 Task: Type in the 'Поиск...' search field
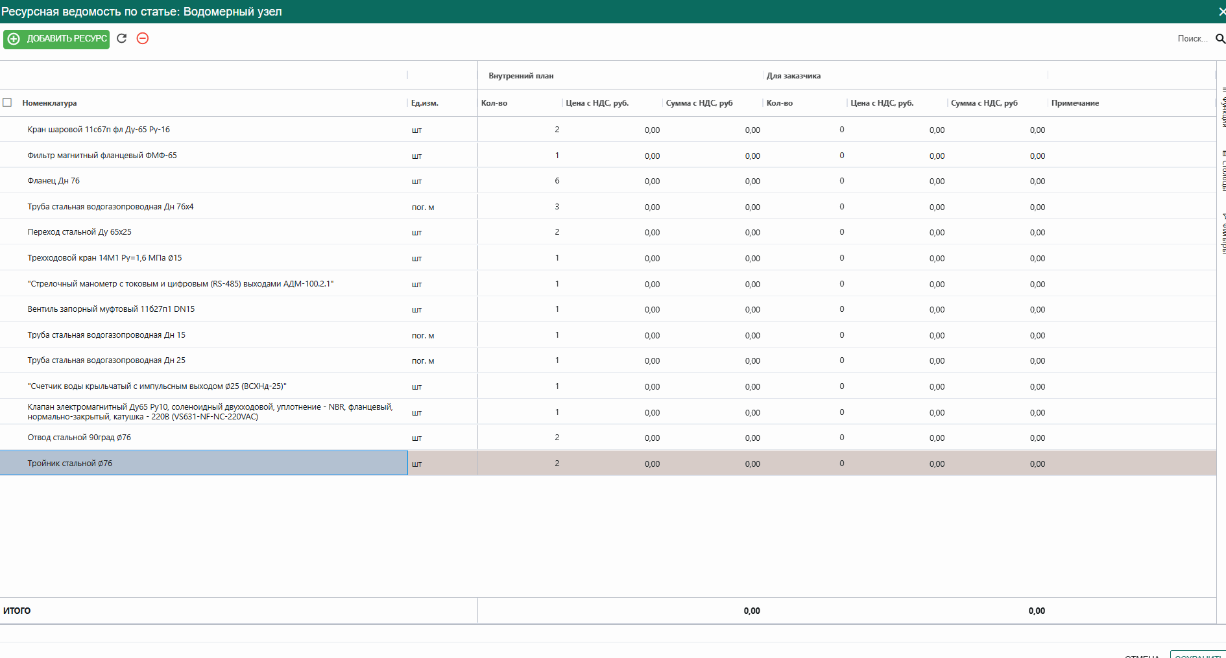click(x=1191, y=39)
